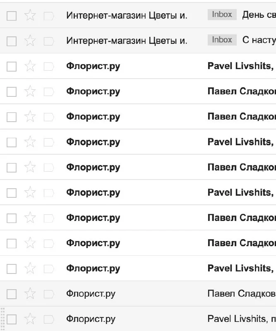Open the first unread Pavel Livshits message
The height and width of the screenshot is (331, 276).
click(240, 66)
